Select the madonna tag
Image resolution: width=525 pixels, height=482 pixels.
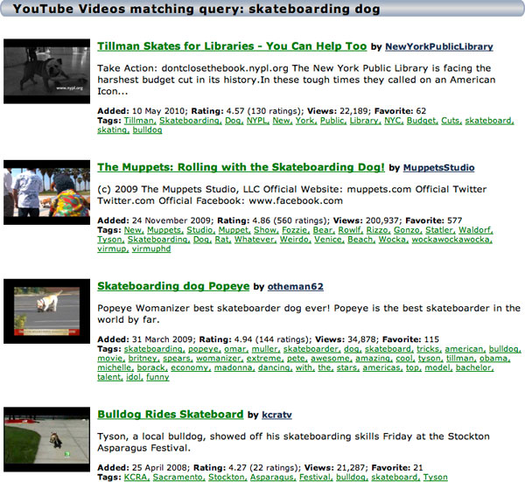[x=234, y=367]
